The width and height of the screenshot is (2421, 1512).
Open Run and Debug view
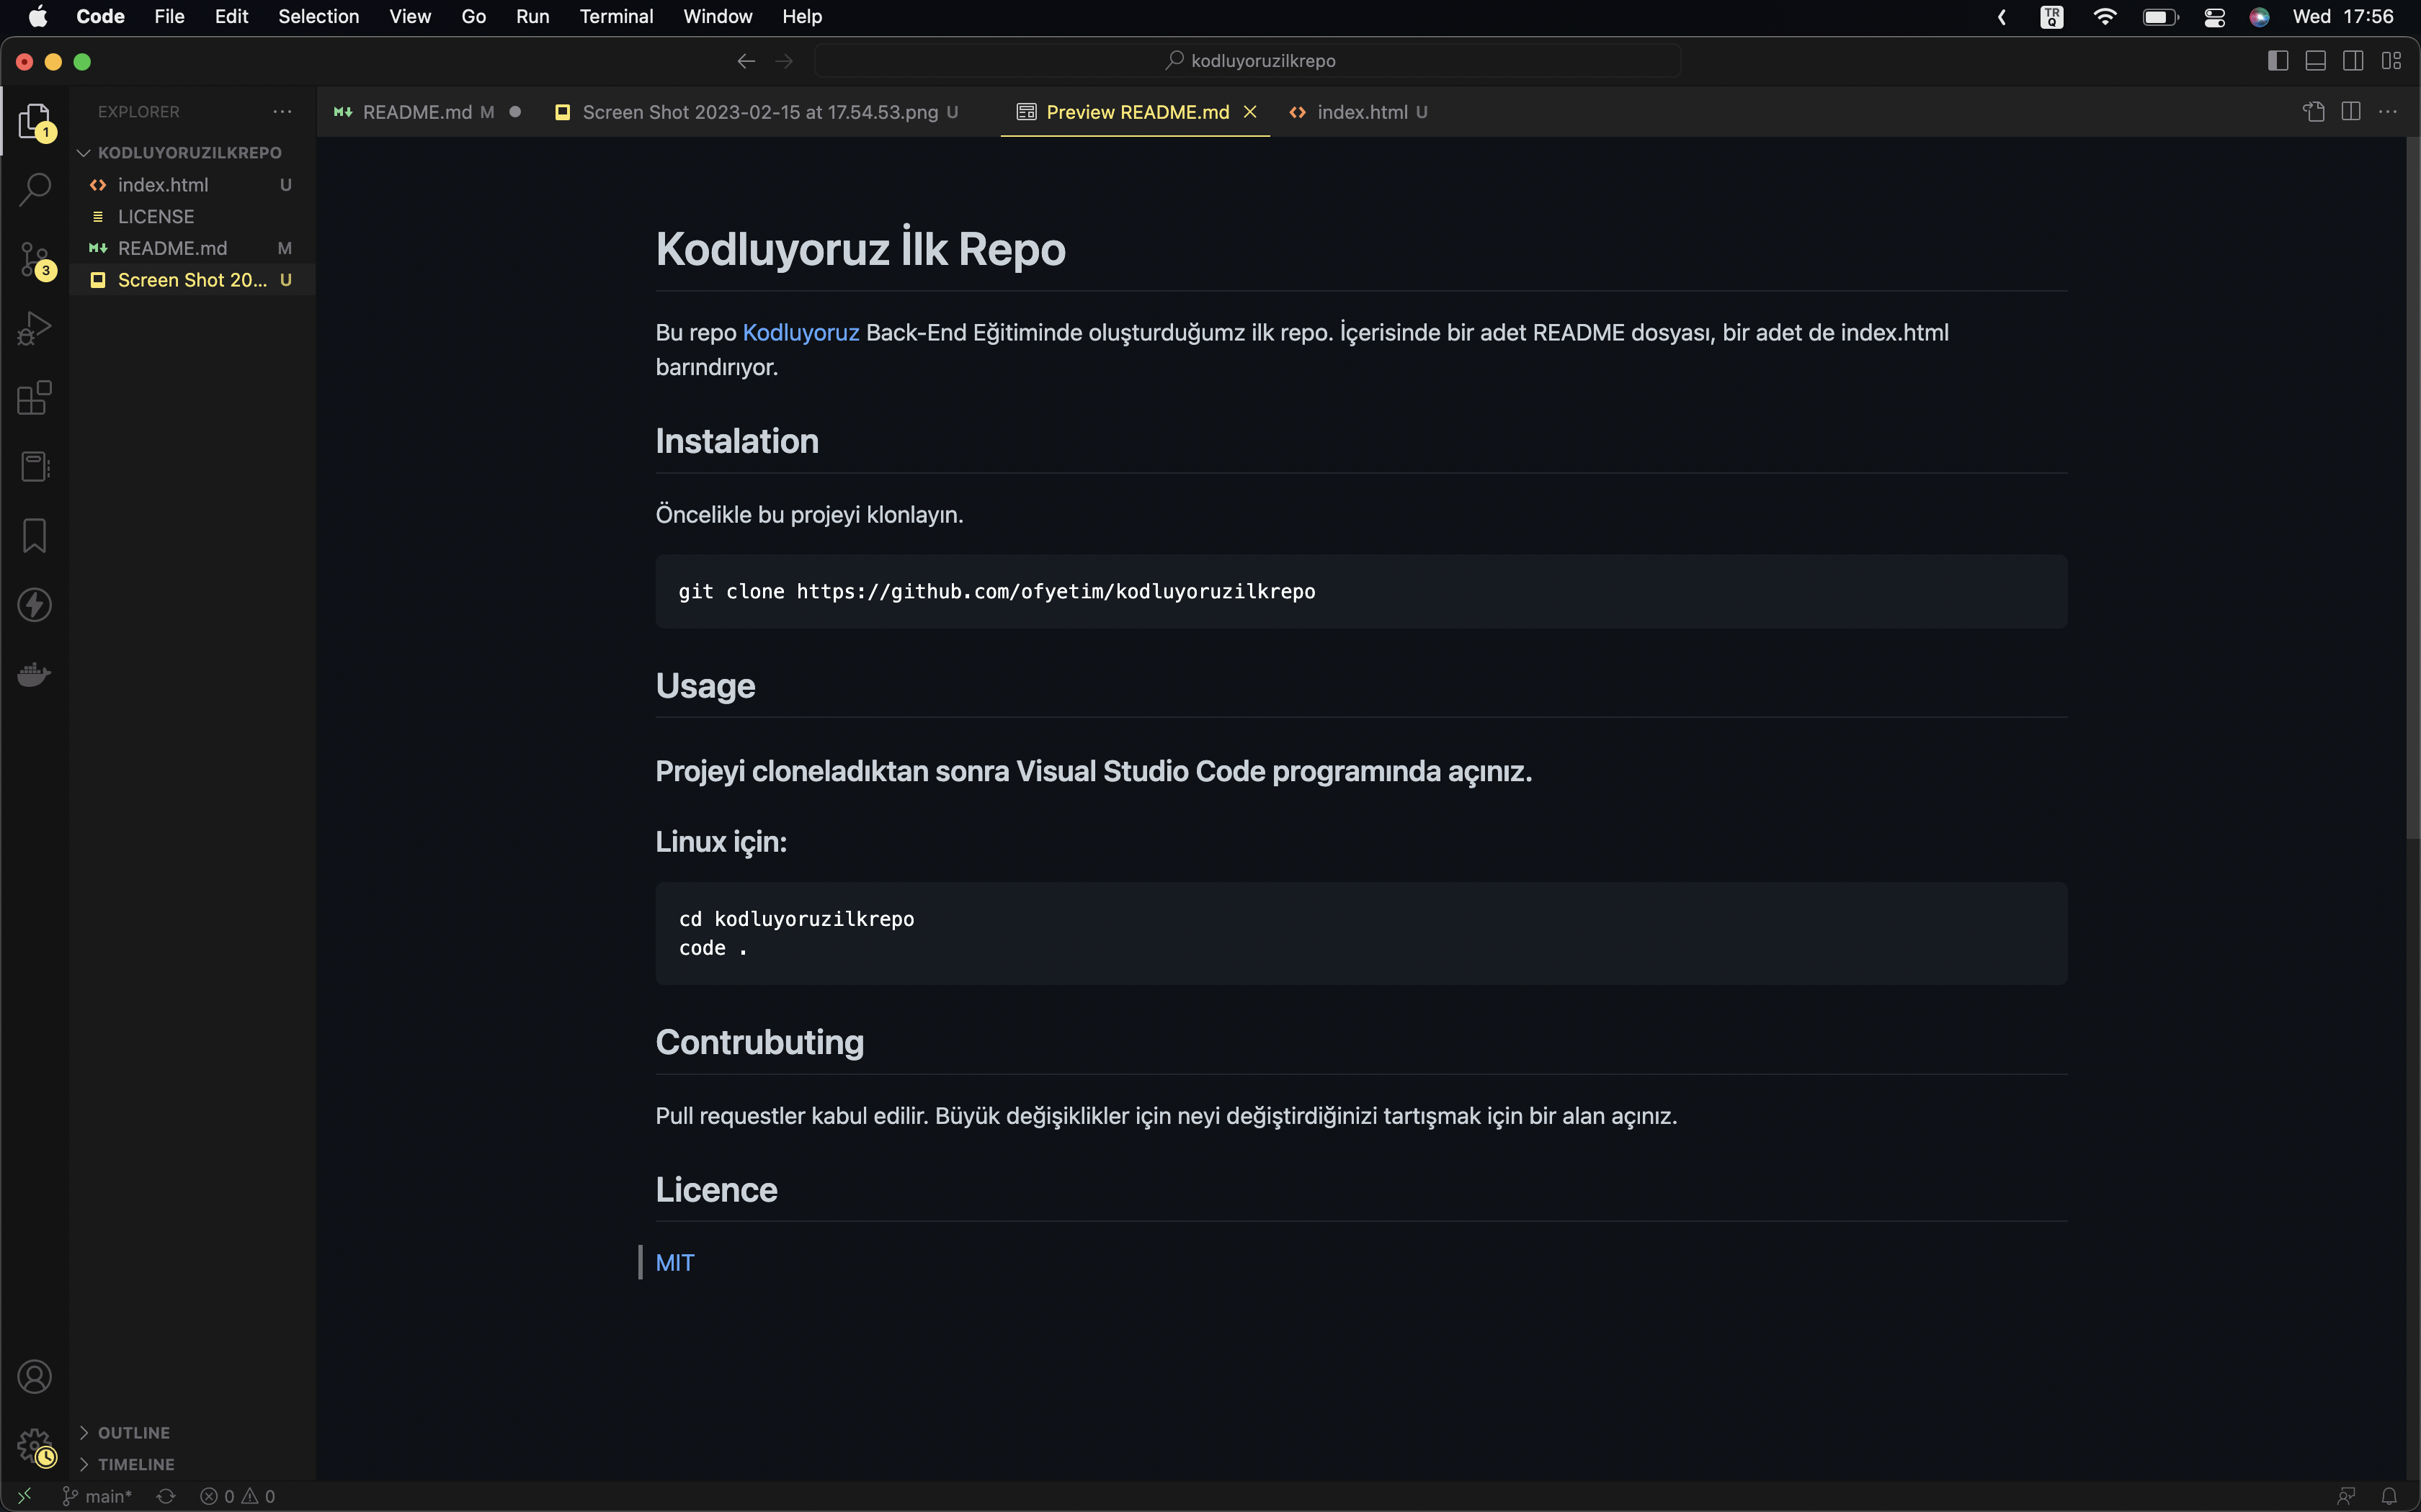tap(35, 328)
